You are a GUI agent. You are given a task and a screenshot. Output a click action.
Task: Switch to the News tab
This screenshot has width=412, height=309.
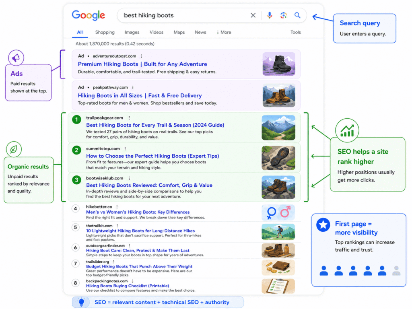coord(200,32)
